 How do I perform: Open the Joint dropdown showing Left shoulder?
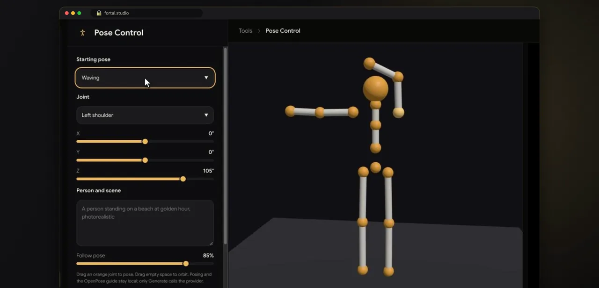145,115
